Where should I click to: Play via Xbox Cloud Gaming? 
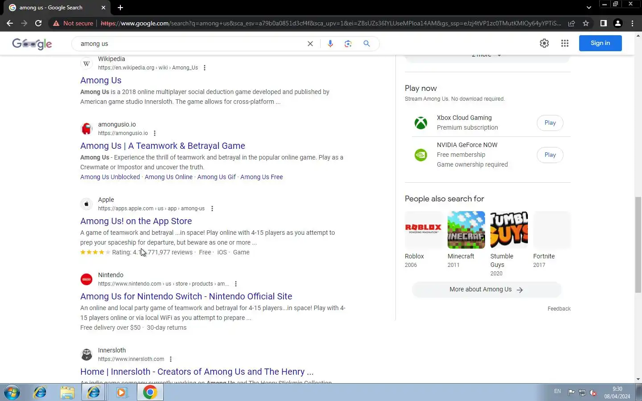point(550,123)
